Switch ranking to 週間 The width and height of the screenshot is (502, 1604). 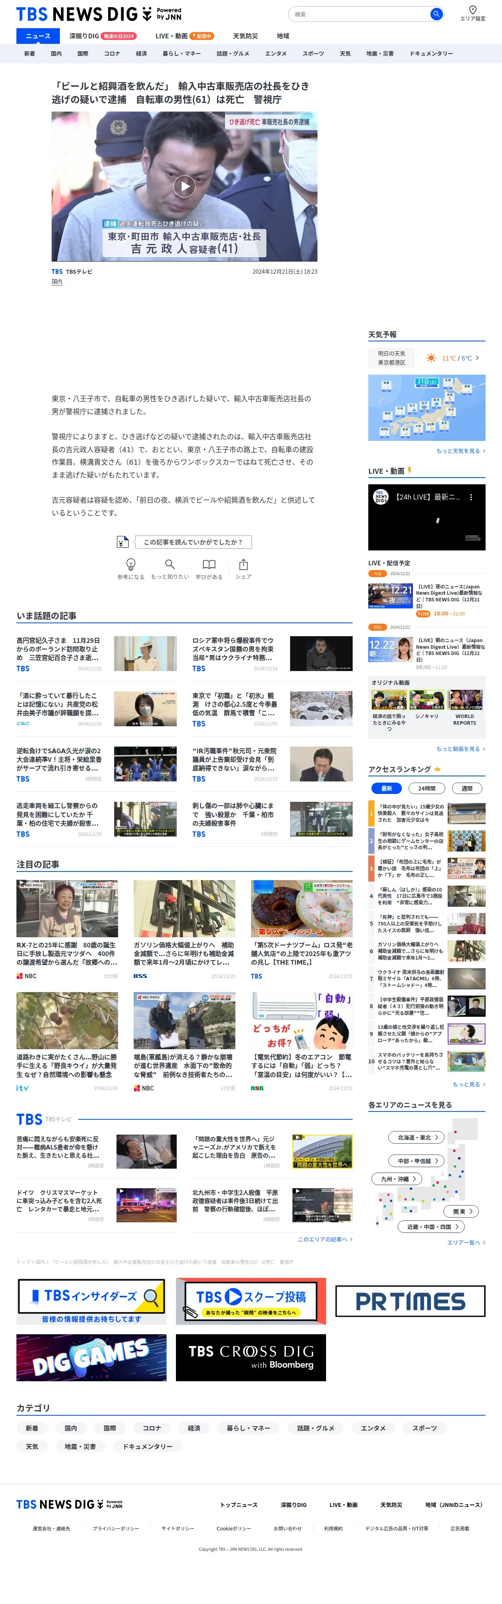pyautogui.click(x=466, y=788)
